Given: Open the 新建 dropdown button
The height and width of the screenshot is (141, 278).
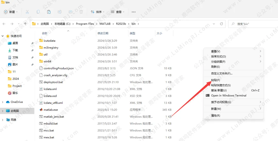Looking at the screenshot, I should tap(11, 12).
